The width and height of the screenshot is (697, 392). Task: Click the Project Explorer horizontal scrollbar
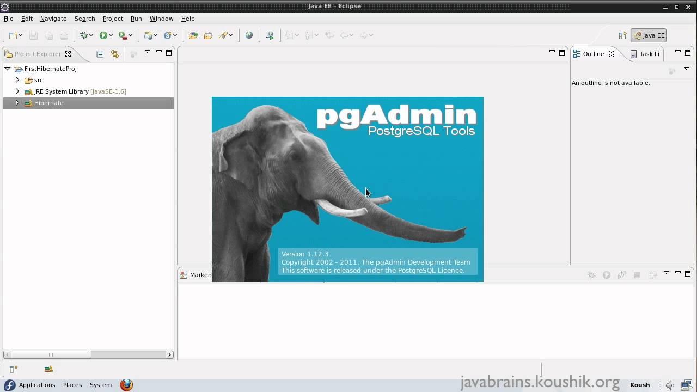click(x=88, y=354)
